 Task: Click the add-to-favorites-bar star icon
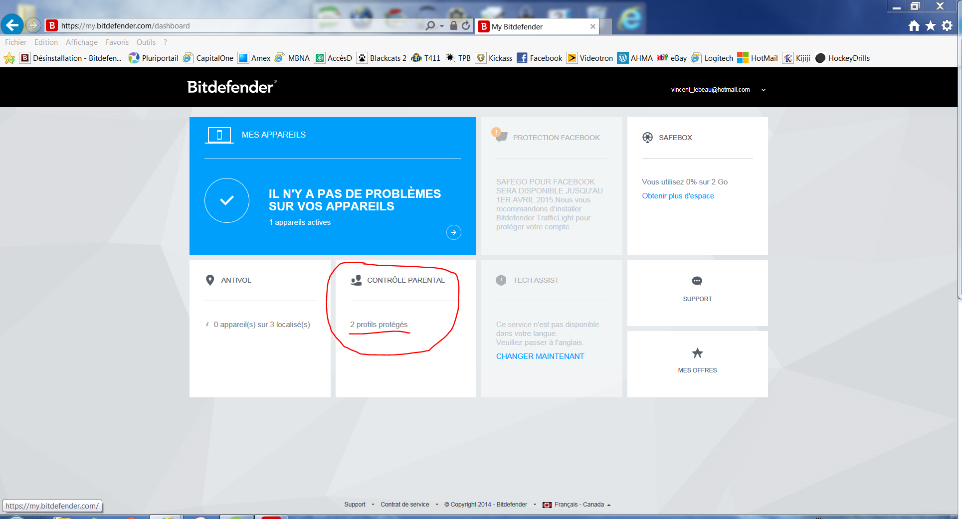(9, 58)
